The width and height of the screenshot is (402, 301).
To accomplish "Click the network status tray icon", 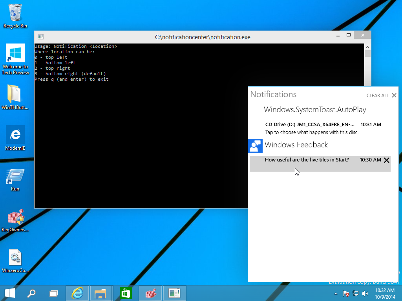I will tap(355, 293).
